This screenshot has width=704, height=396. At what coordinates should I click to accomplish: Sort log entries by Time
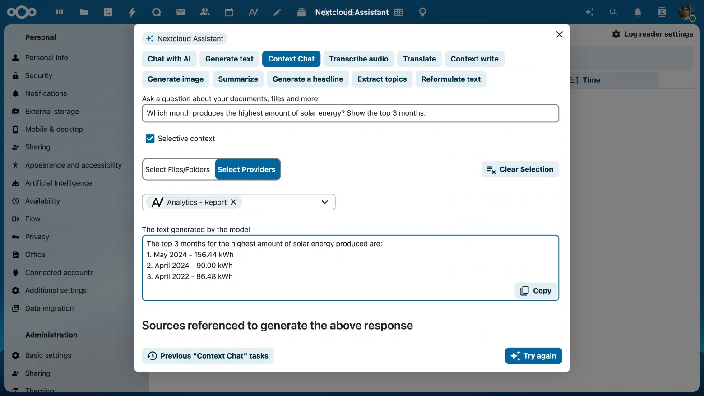(591, 80)
